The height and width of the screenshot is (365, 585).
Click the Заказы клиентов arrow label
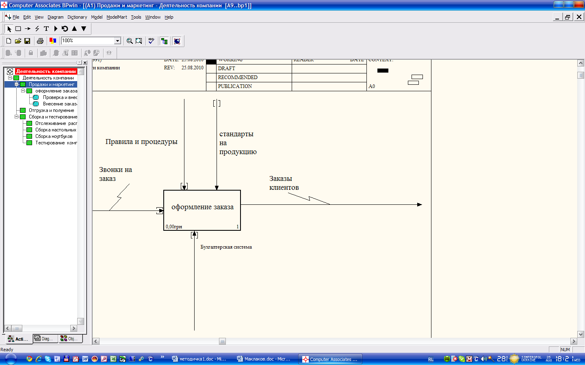click(284, 183)
